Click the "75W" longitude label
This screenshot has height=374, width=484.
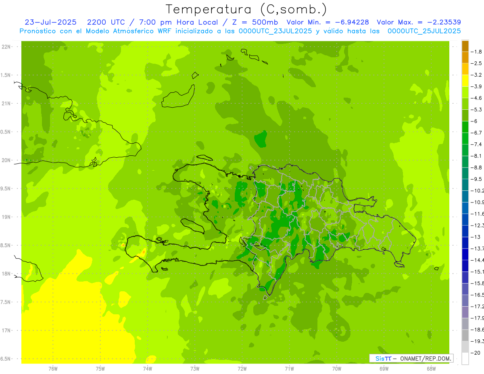point(100,368)
